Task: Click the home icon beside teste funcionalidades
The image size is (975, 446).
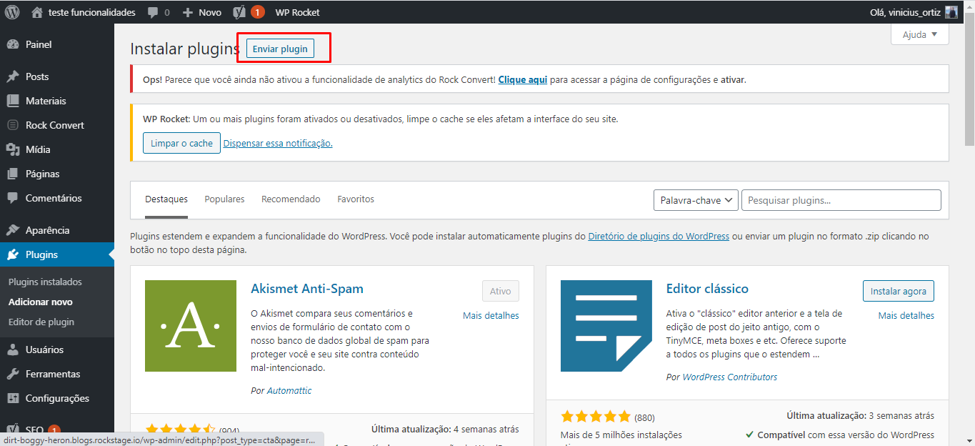Action: click(37, 12)
